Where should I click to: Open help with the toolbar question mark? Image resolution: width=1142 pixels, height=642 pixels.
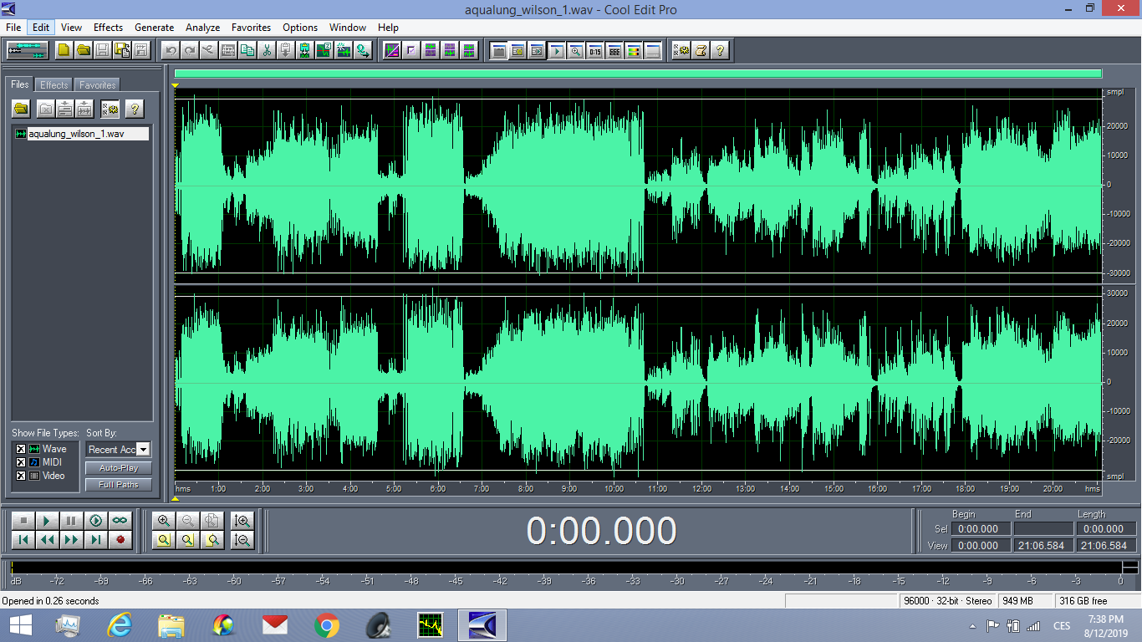pyautogui.click(x=721, y=50)
